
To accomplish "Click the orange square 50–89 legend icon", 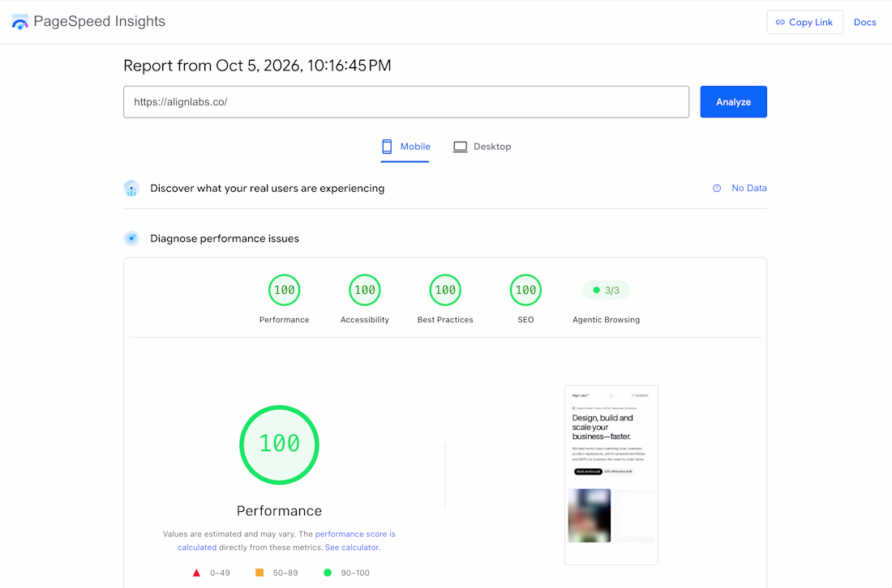I will tap(259, 573).
